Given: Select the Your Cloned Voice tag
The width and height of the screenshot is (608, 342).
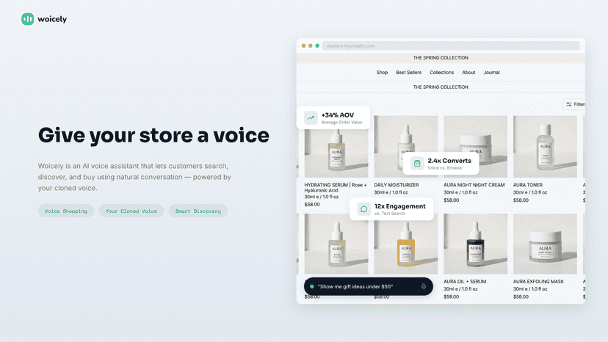Looking at the screenshot, I should pos(131,211).
